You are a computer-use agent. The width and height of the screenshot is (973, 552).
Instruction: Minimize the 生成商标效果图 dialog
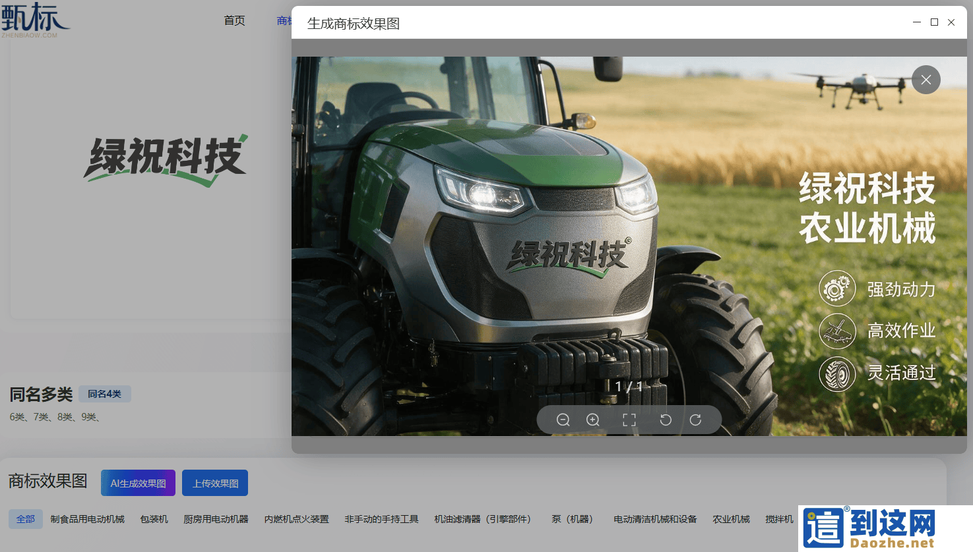click(x=917, y=22)
